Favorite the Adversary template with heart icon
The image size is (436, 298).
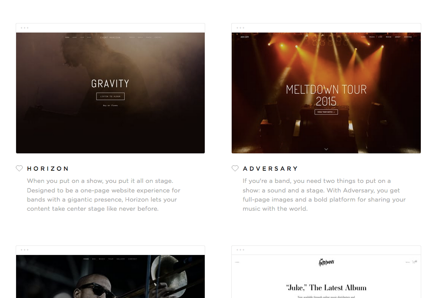(x=235, y=169)
